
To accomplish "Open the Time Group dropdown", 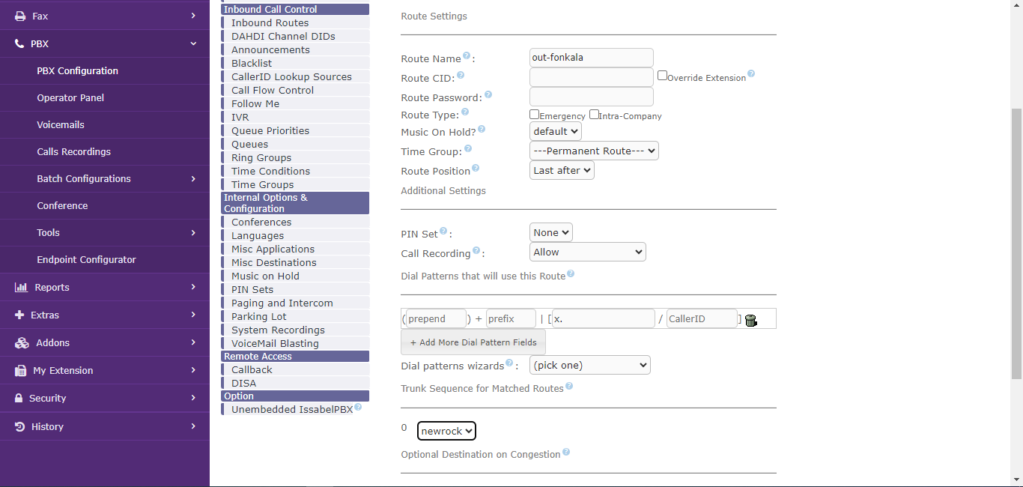I will pyautogui.click(x=593, y=151).
